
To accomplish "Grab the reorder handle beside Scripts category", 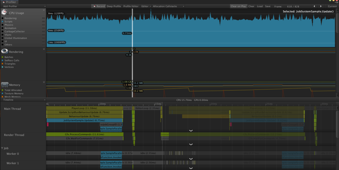I will pos(43,22).
